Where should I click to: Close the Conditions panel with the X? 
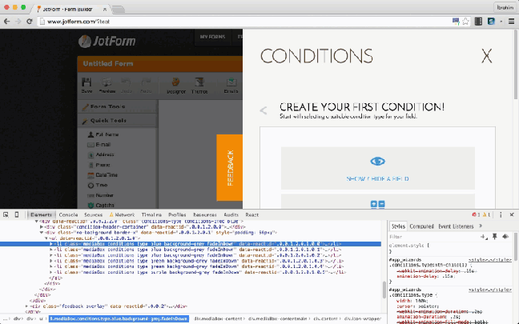click(486, 56)
